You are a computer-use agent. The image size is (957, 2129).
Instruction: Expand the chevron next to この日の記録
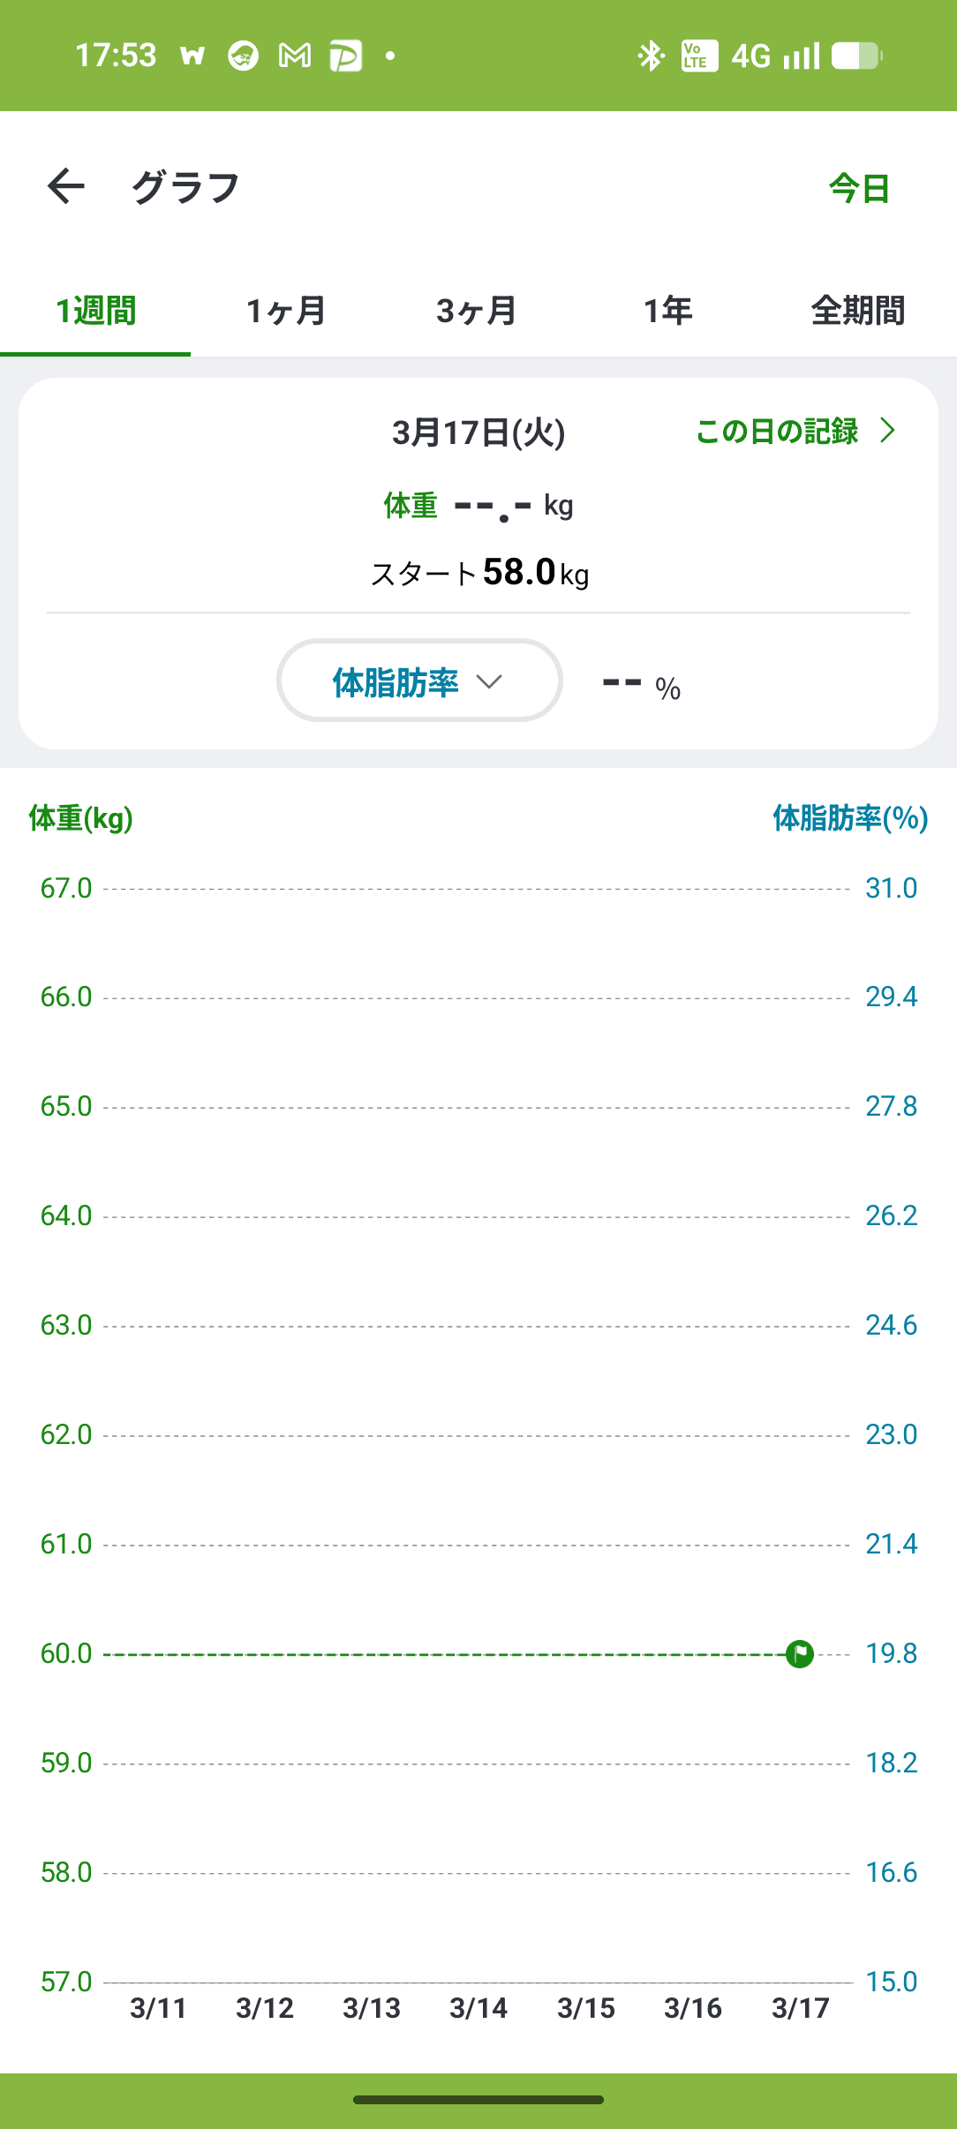coord(888,431)
